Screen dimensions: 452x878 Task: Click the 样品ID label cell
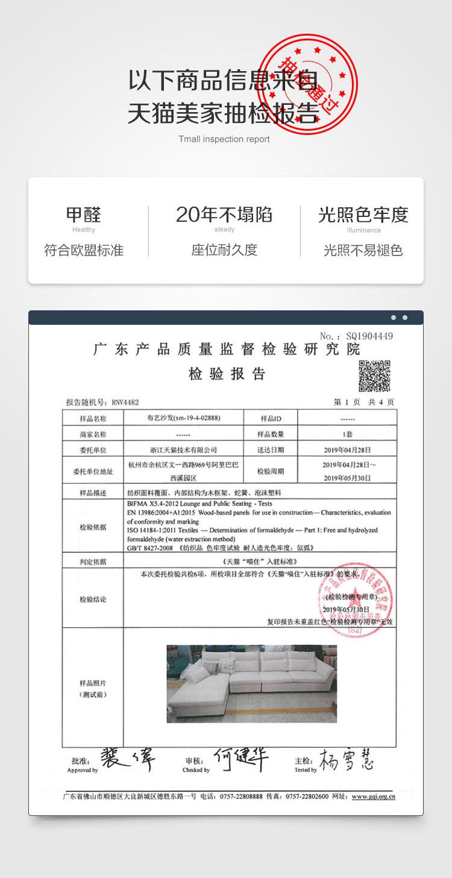pyautogui.click(x=271, y=418)
